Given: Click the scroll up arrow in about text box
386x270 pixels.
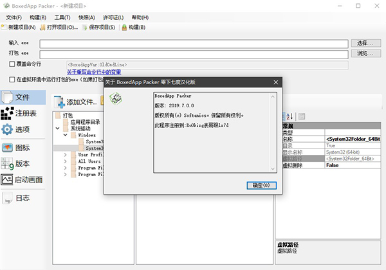Looking at the screenshot, I should (x=273, y=96).
